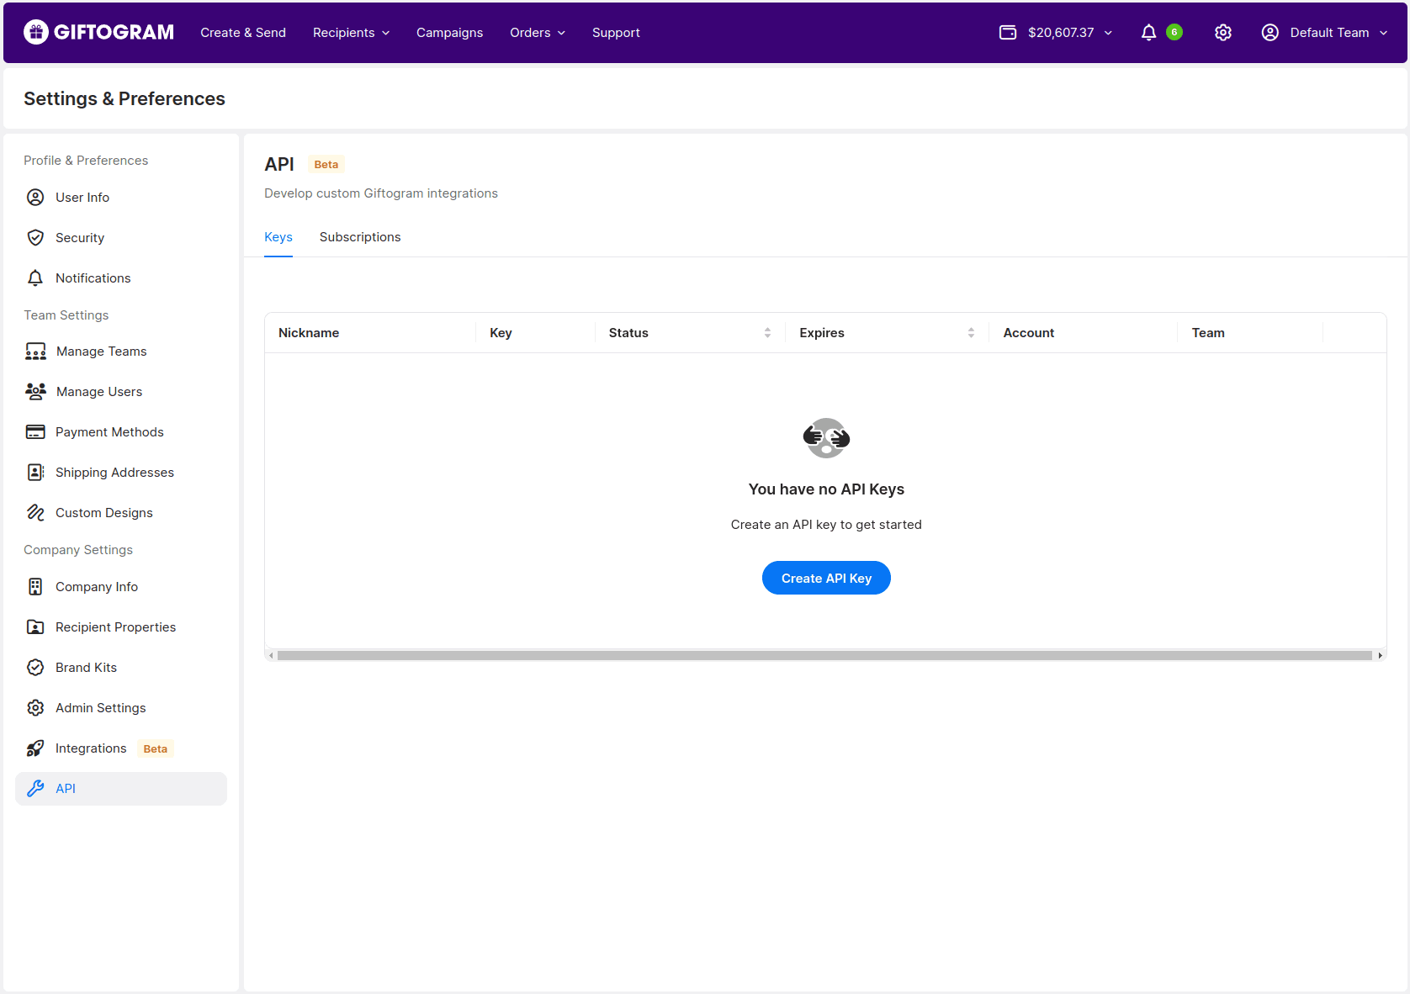Click the Beta badge next to Integrations

tap(156, 748)
